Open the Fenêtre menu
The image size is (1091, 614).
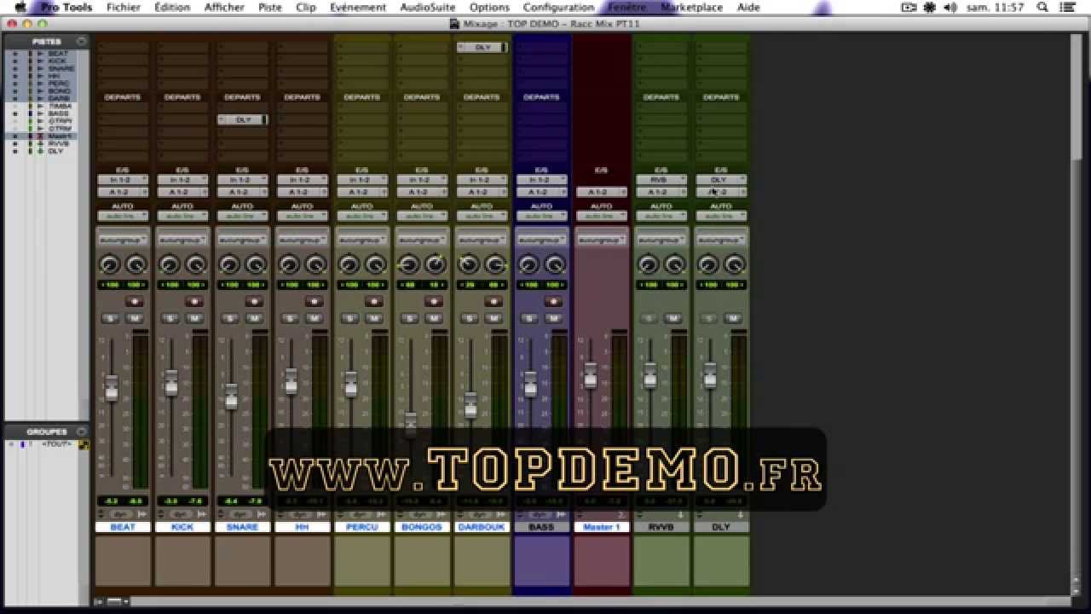626,7
